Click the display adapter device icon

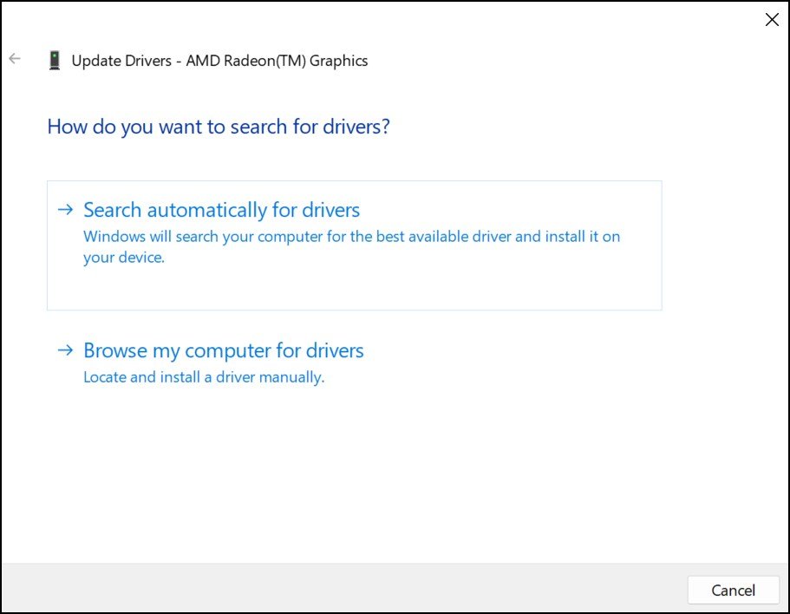[x=55, y=61]
